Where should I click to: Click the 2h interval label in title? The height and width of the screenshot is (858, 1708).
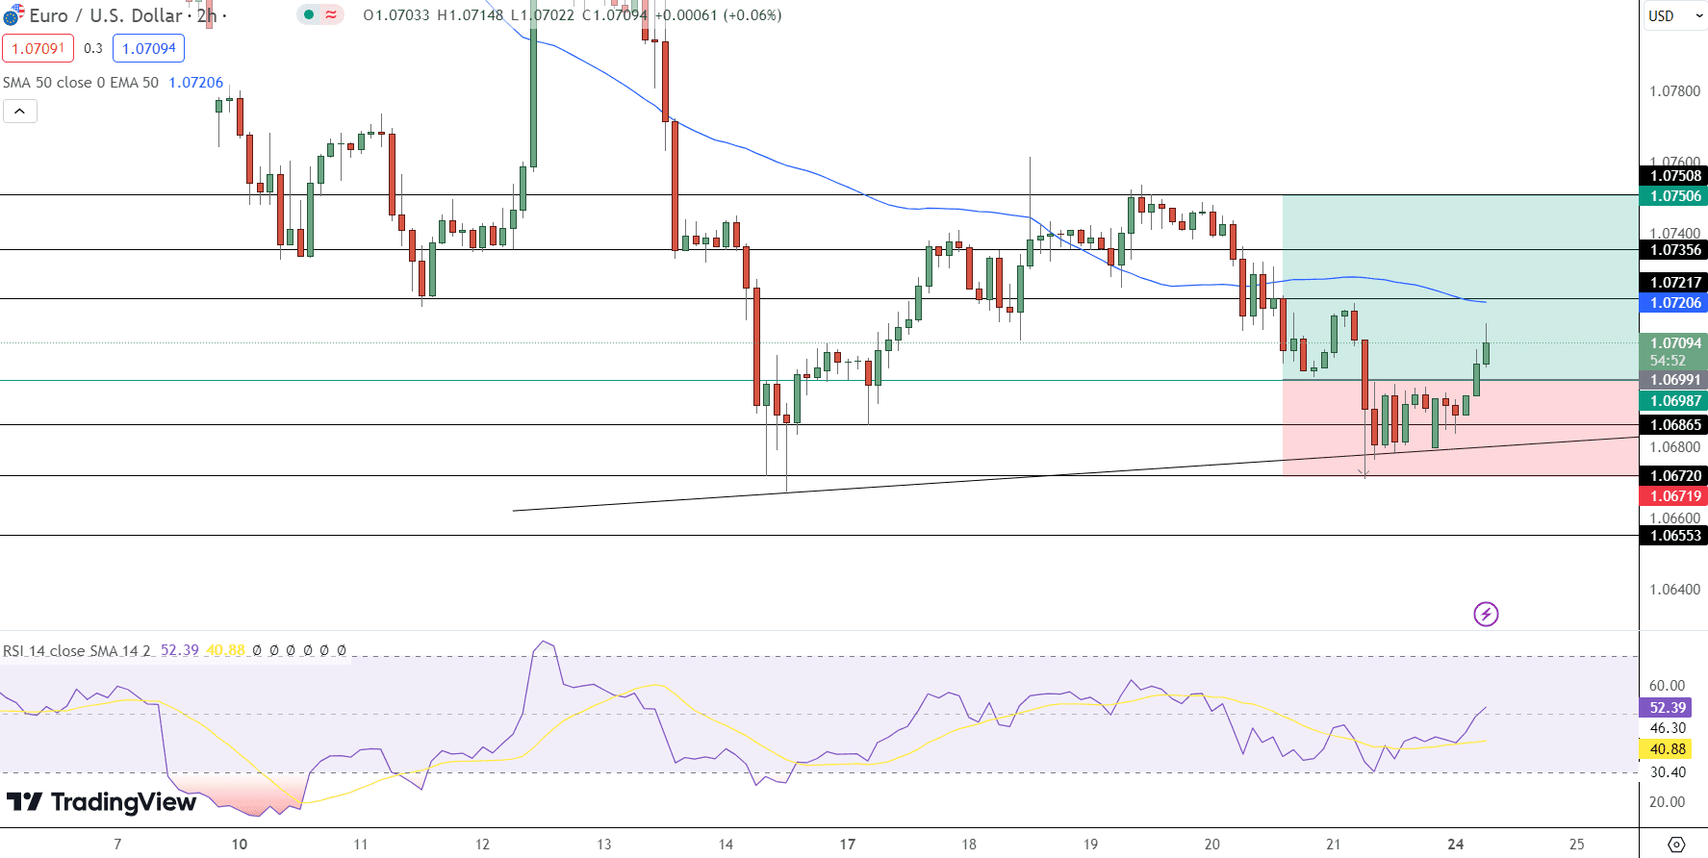(x=207, y=15)
